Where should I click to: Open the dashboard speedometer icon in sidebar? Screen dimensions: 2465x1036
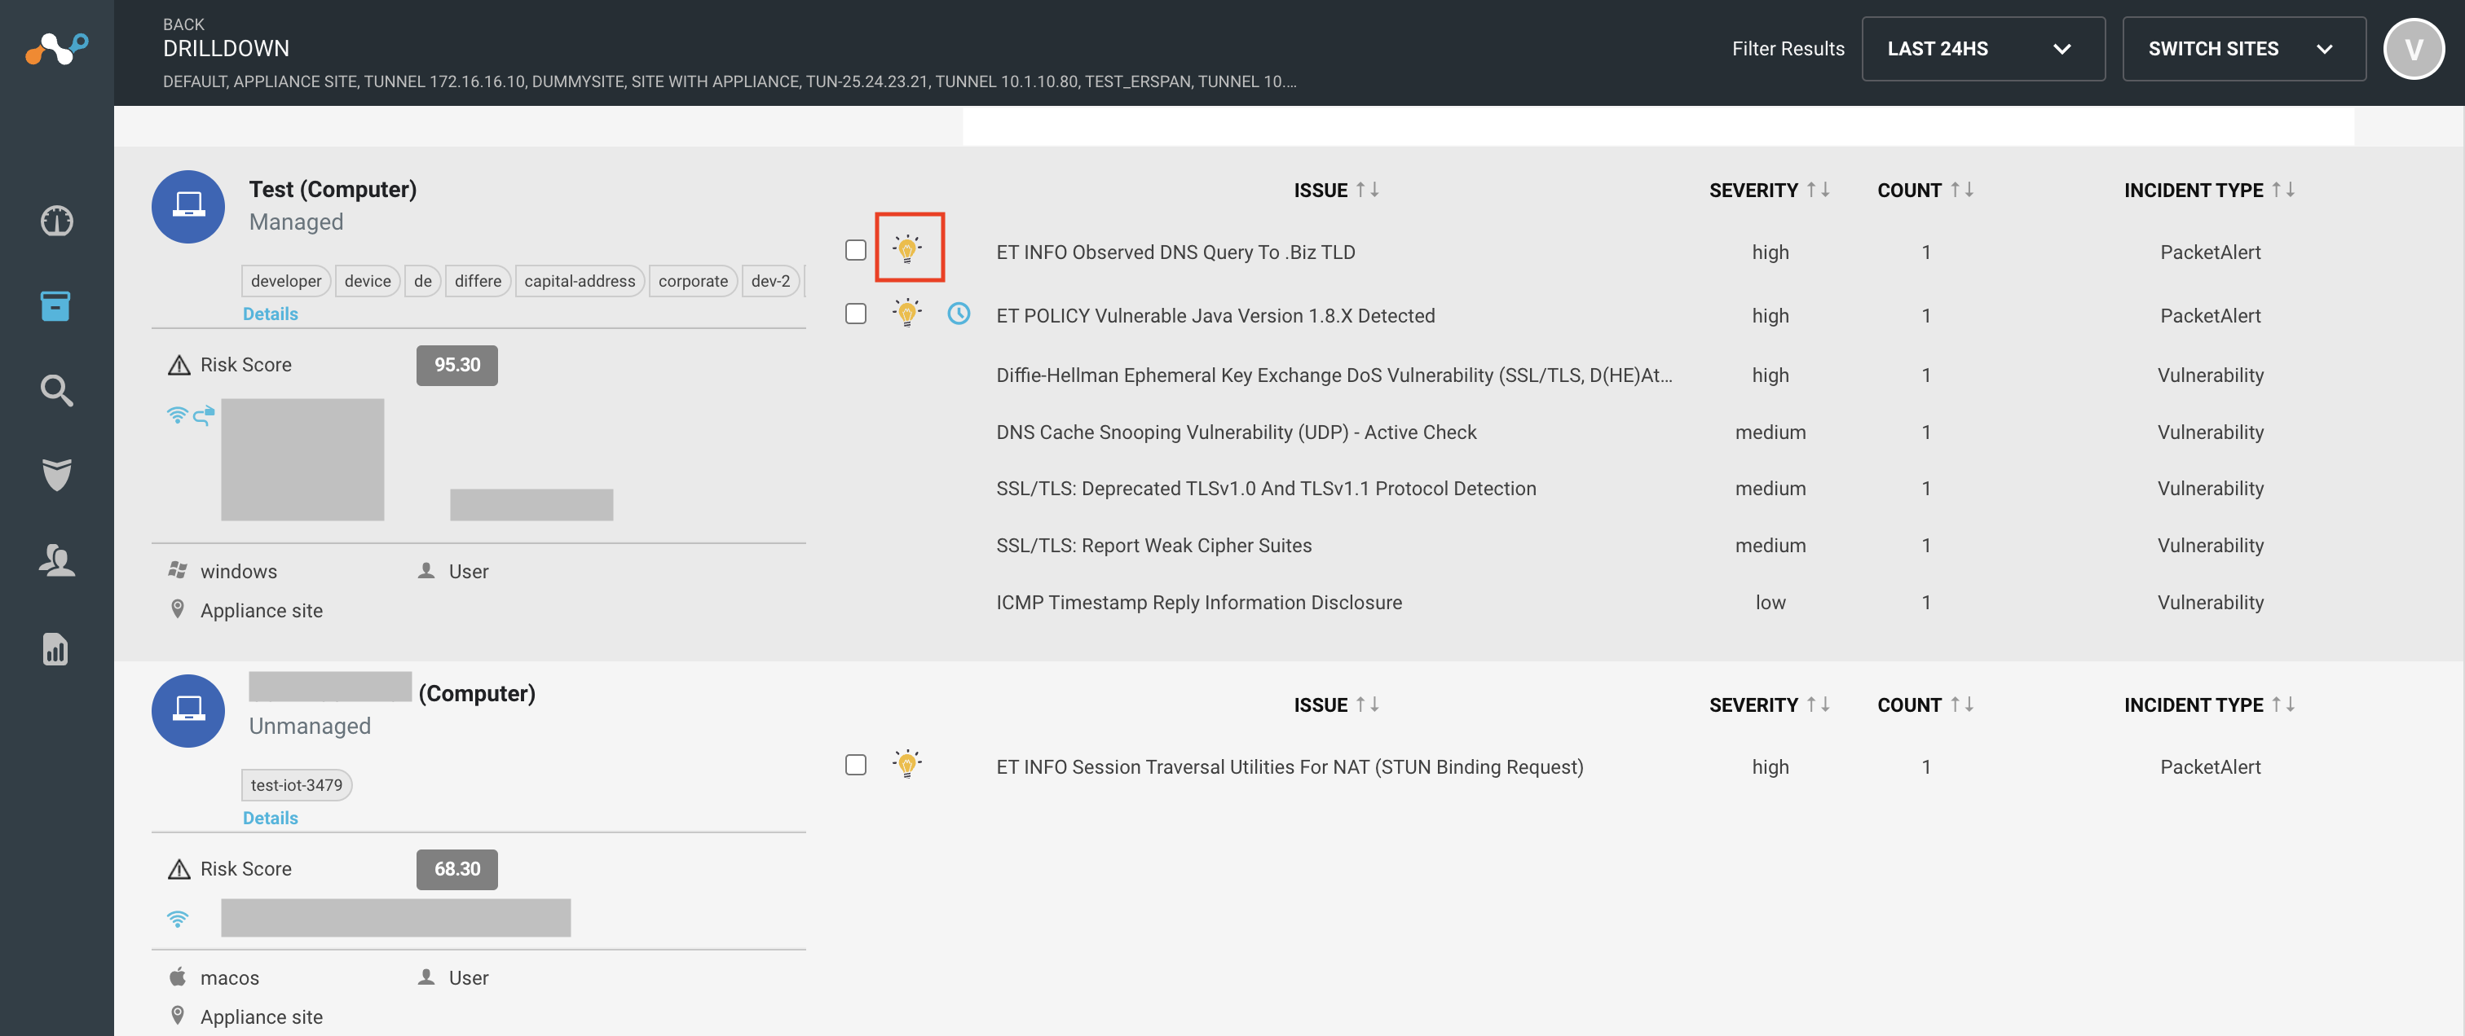[56, 221]
